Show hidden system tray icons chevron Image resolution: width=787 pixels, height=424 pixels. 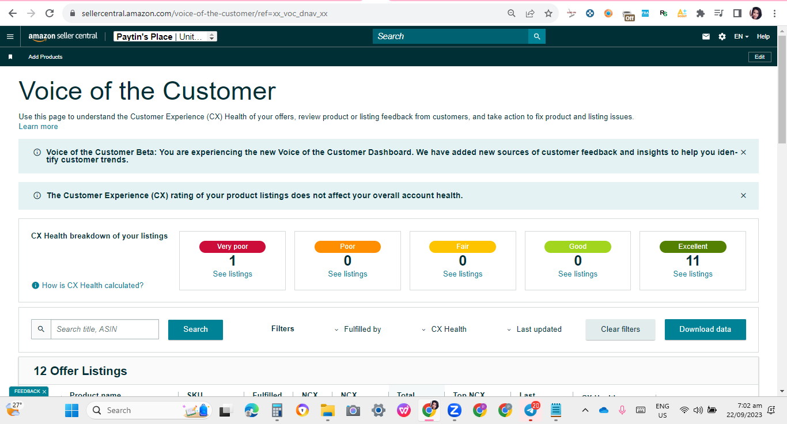tap(585, 410)
